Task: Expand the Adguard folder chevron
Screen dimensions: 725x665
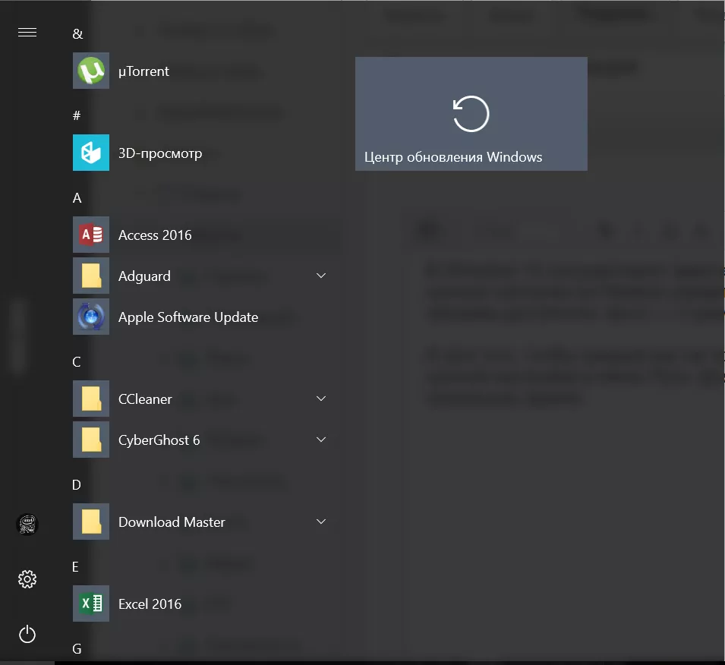Action: 321,276
